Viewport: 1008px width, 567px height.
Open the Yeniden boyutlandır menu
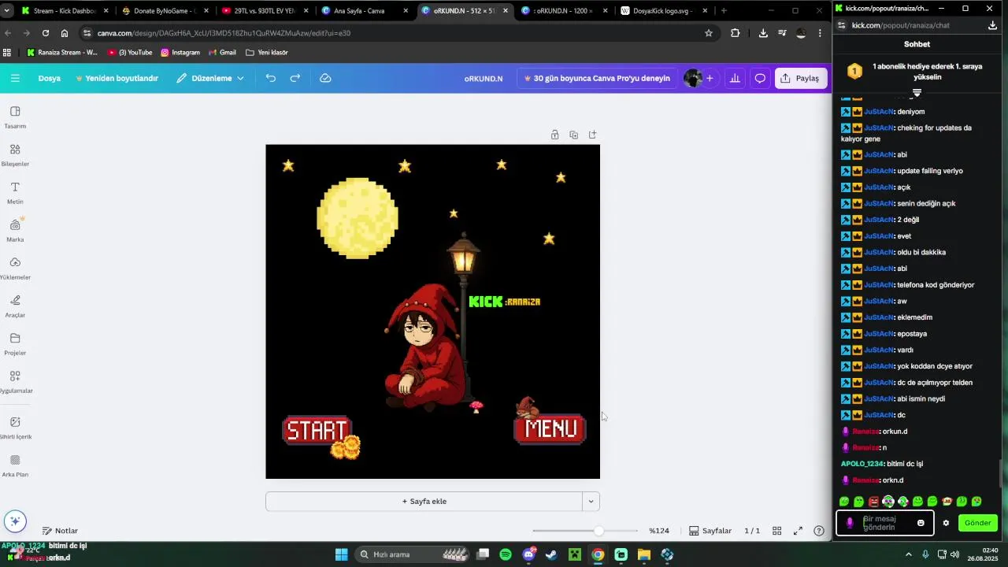[117, 78]
